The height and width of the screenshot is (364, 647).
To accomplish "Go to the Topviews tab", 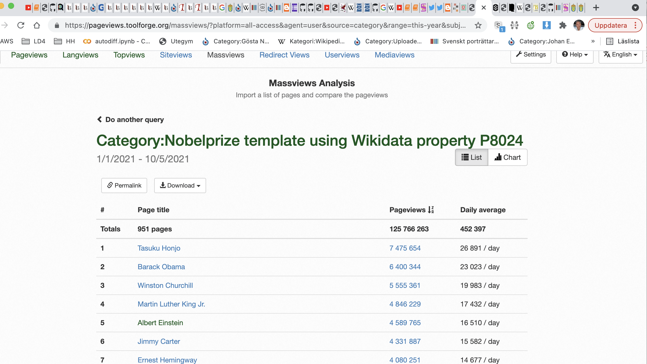I will (x=129, y=55).
